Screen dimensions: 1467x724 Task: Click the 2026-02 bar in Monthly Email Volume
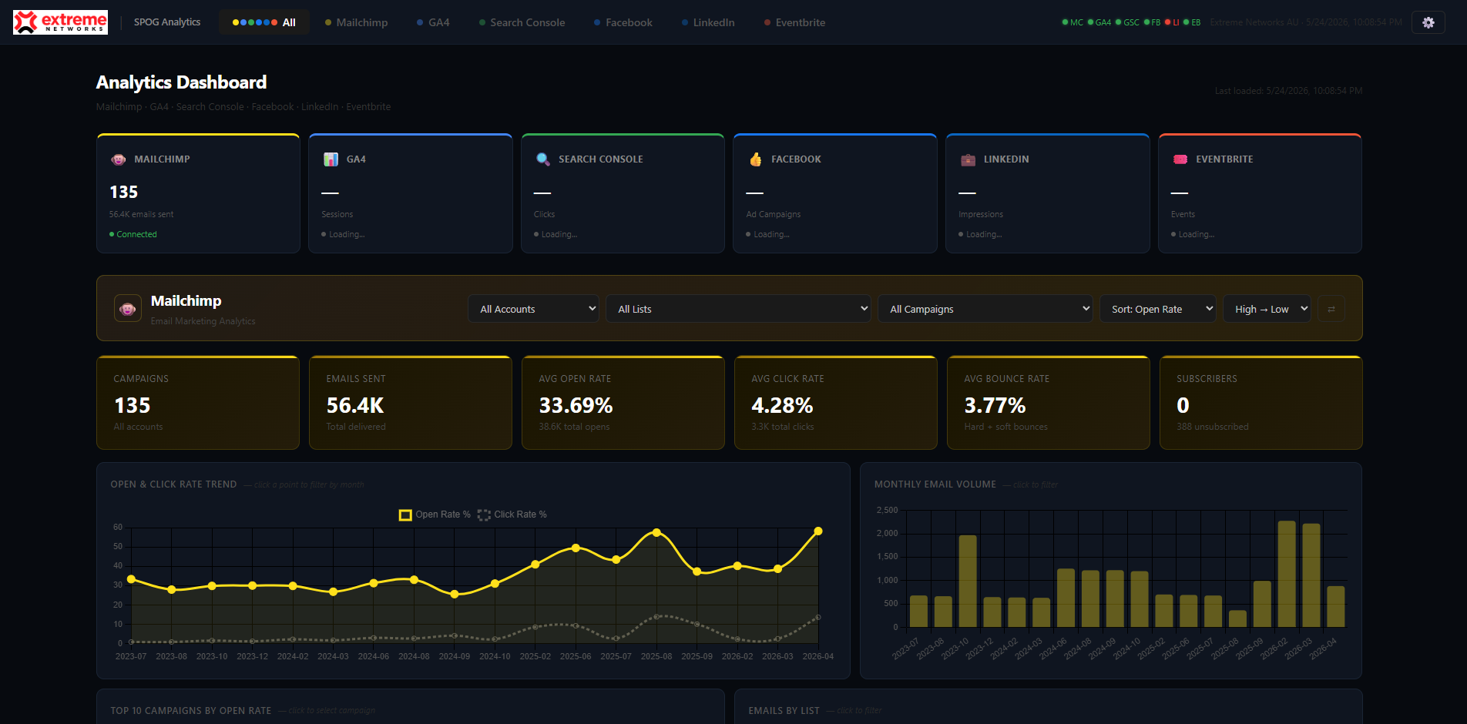[x=1287, y=574]
